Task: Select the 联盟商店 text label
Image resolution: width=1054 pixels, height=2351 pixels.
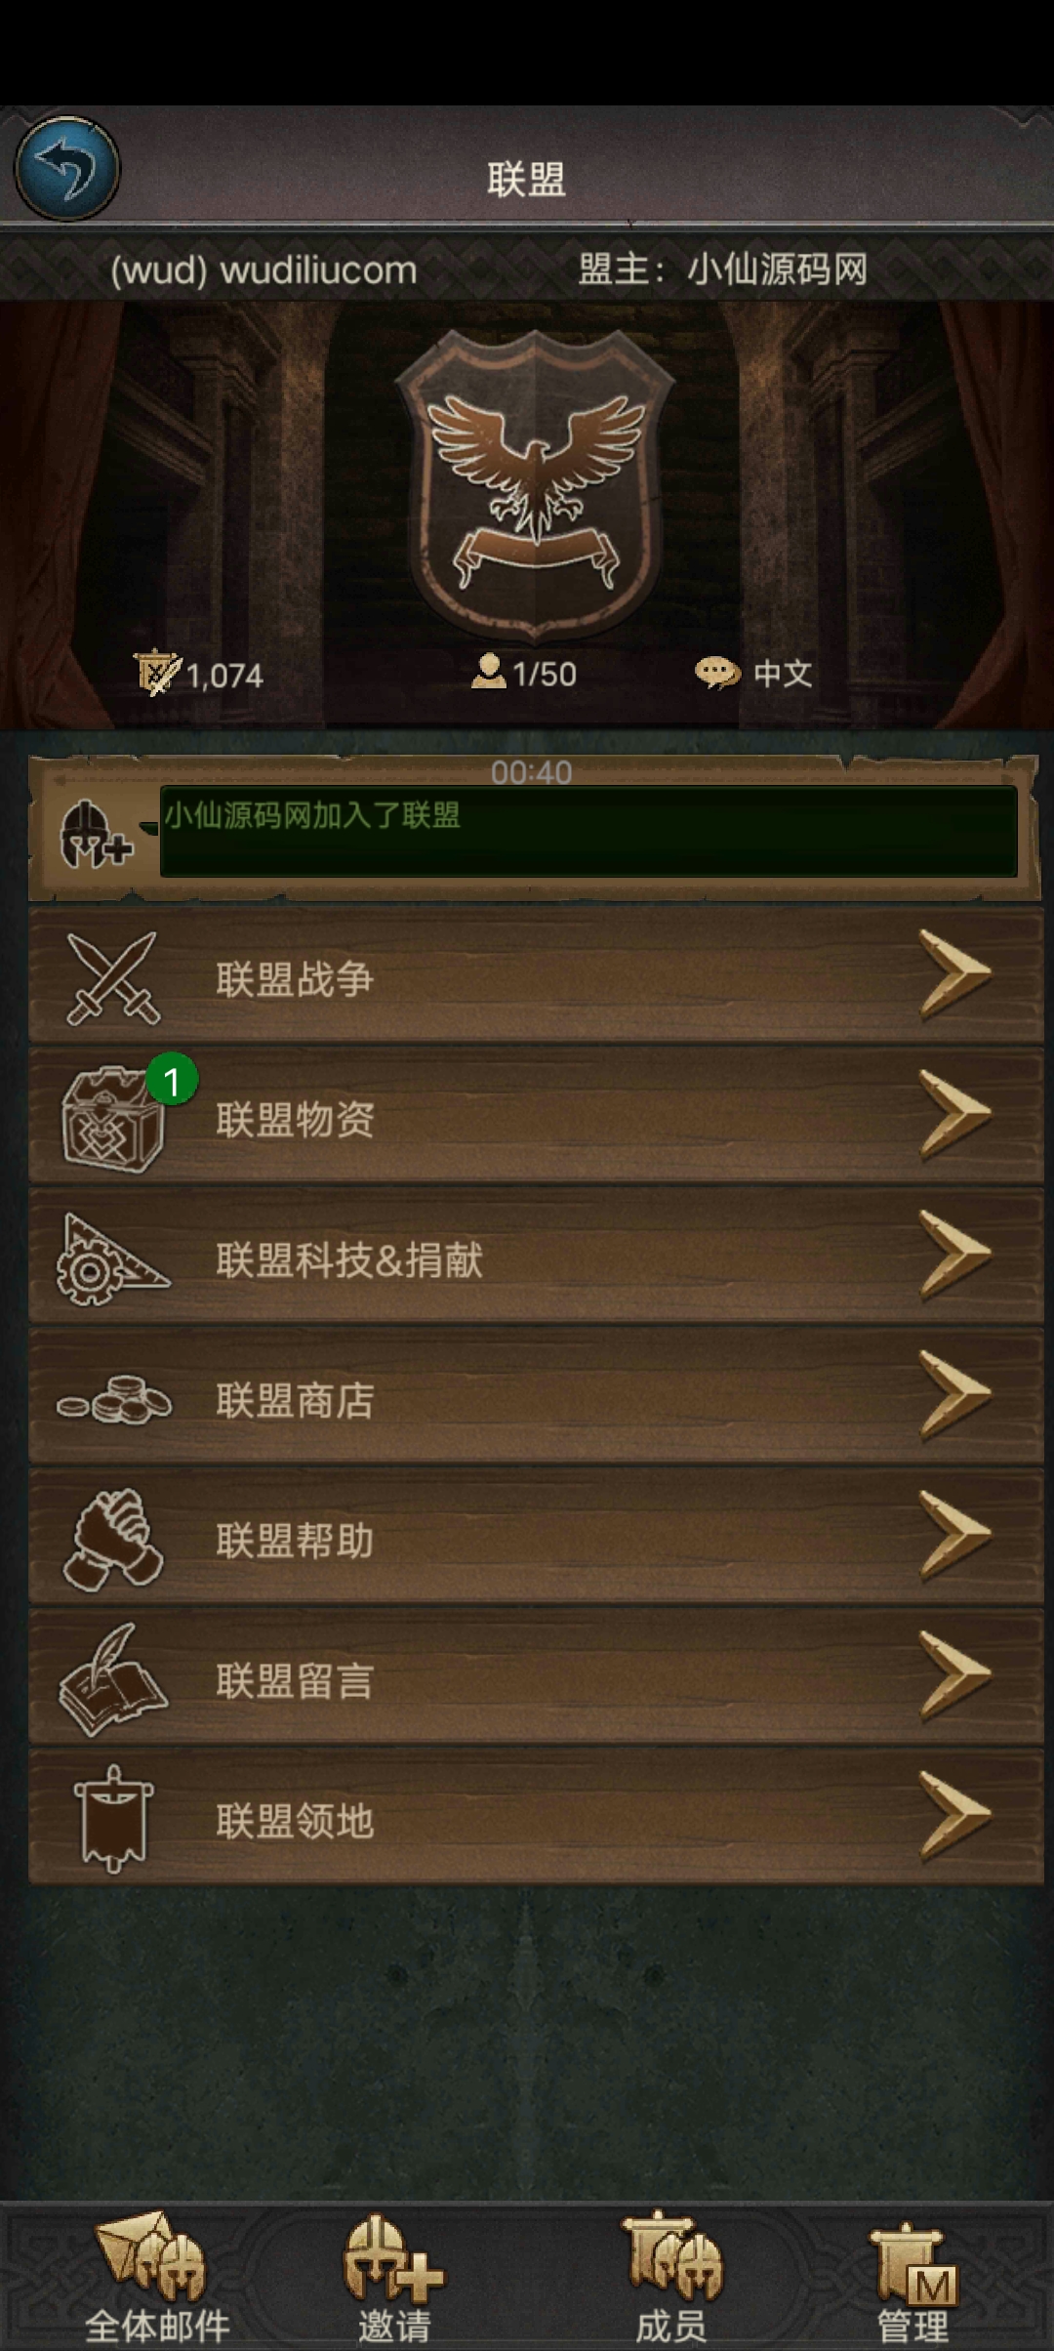Action: [x=295, y=1400]
